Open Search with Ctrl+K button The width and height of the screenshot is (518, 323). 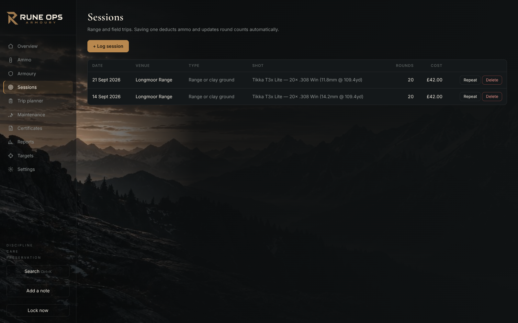click(38, 271)
